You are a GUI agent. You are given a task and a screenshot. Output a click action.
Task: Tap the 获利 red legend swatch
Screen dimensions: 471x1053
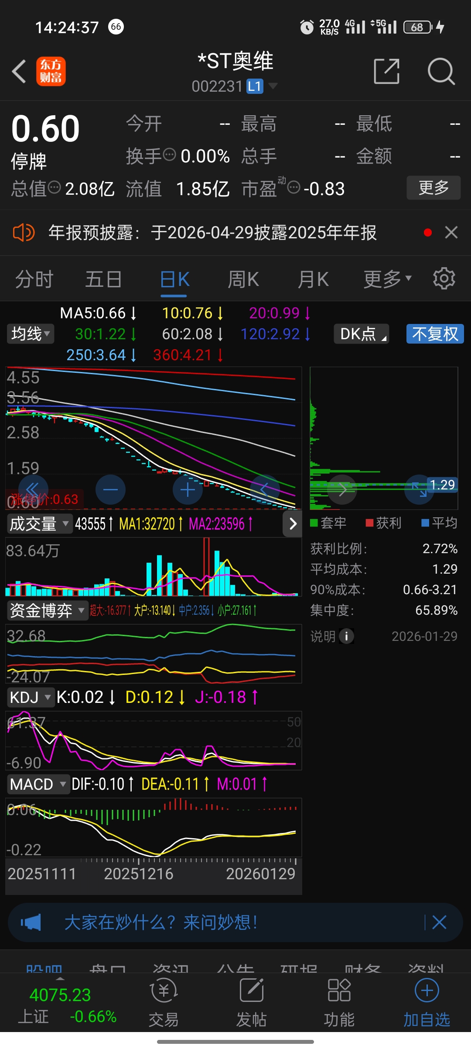point(369,523)
